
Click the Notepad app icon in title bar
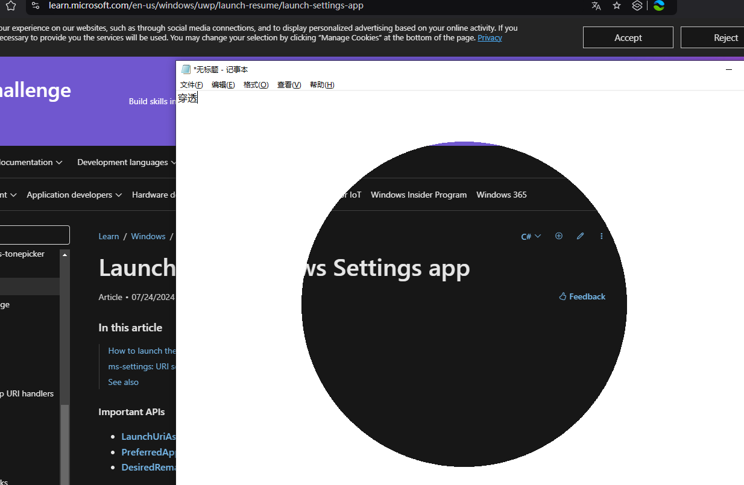pos(186,69)
